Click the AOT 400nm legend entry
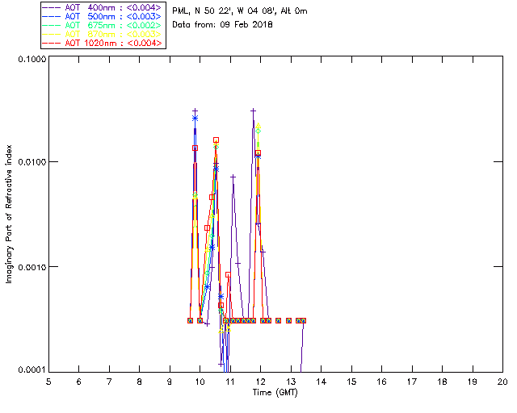 pyautogui.click(x=103, y=7)
